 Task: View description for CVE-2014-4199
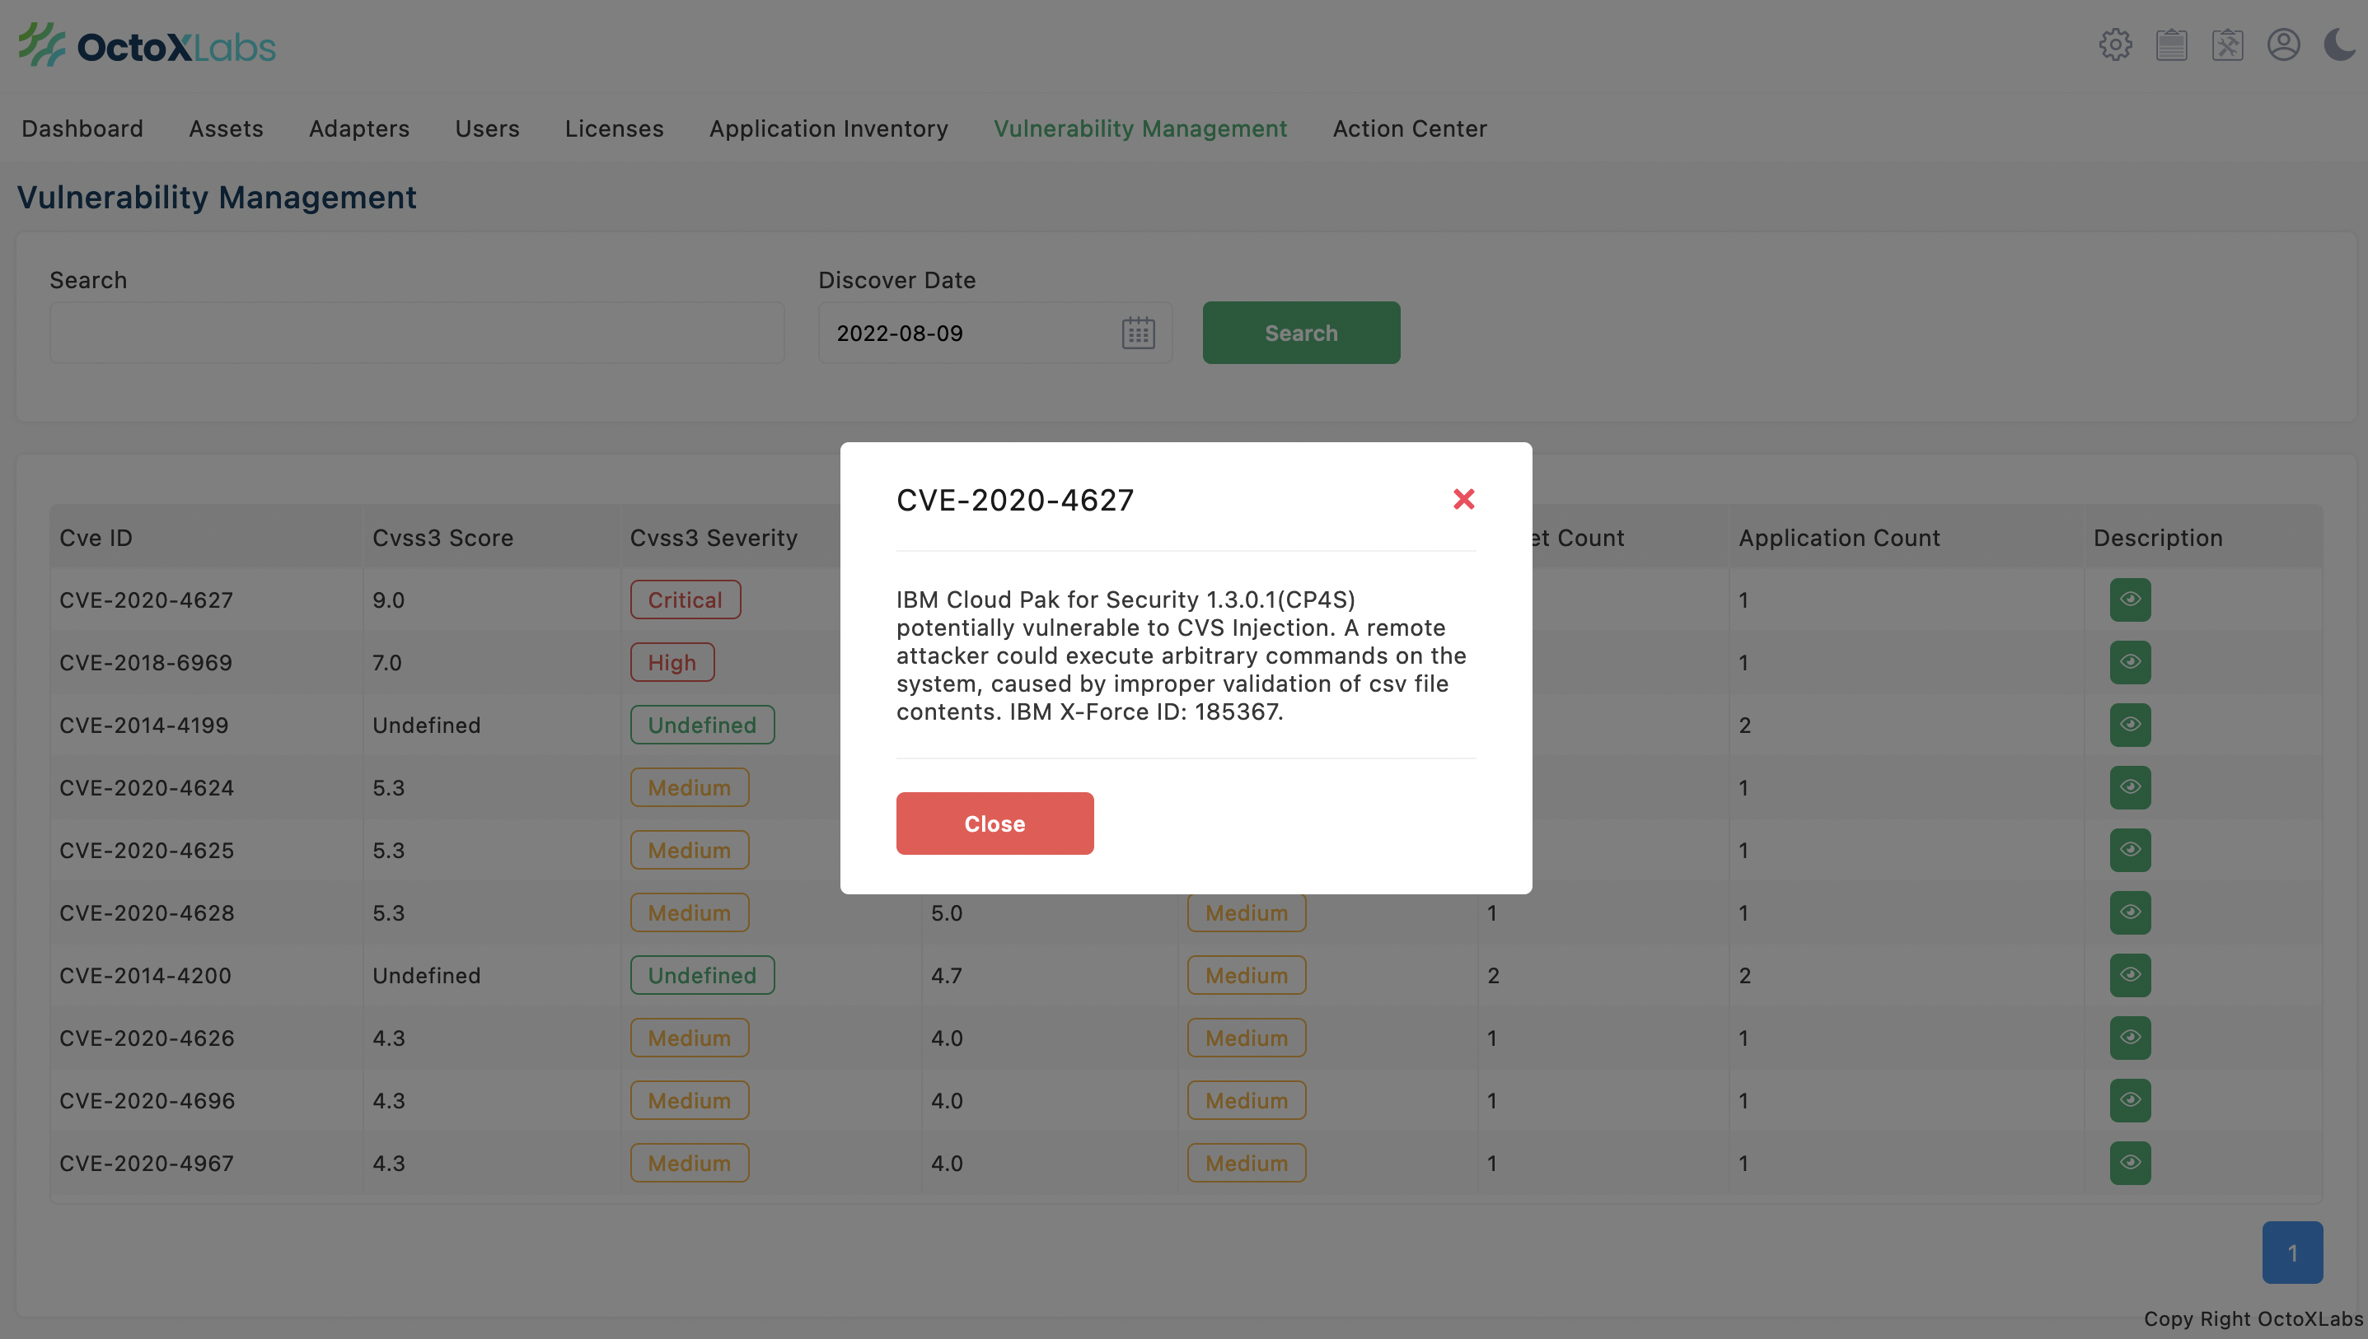2130,725
